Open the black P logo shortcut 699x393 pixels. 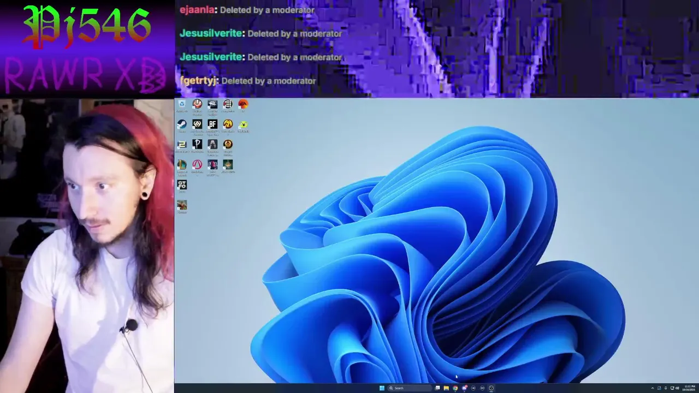(197, 144)
